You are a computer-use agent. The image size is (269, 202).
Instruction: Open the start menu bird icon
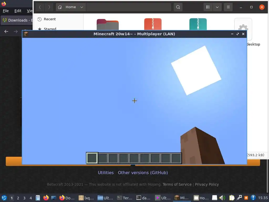tap(4, 198)
